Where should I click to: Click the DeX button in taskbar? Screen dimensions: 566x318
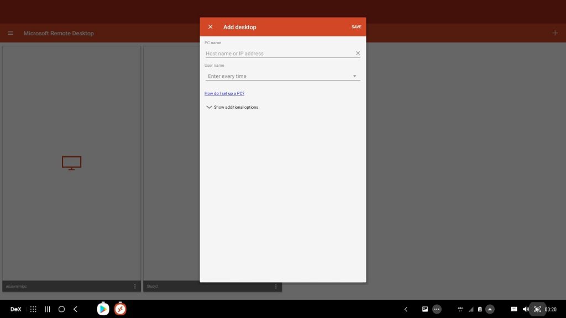click(x=15, y=309)
